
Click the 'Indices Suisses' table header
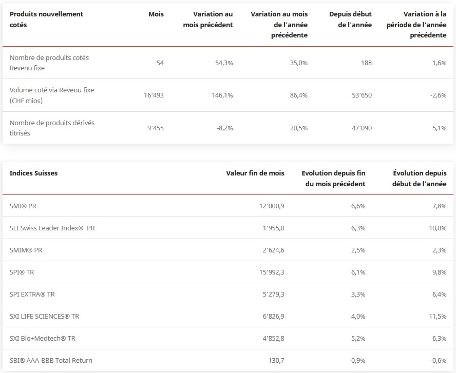(34, 173)
